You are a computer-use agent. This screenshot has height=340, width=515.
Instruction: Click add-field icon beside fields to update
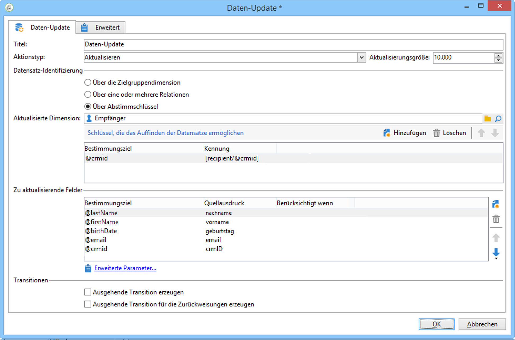click(496, 204)
